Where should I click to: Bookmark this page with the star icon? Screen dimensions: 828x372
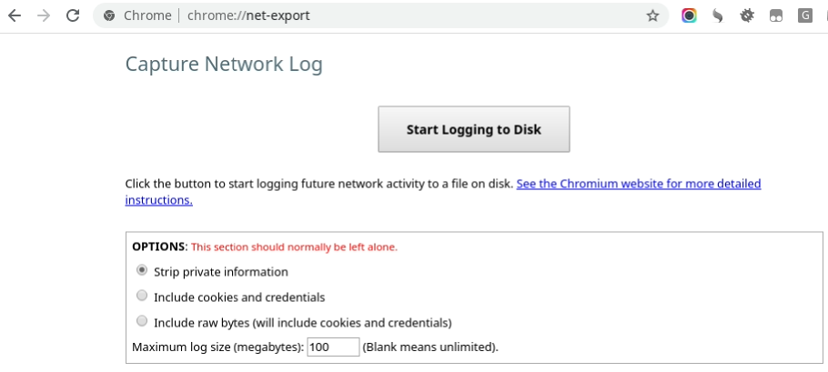[652, 15]
